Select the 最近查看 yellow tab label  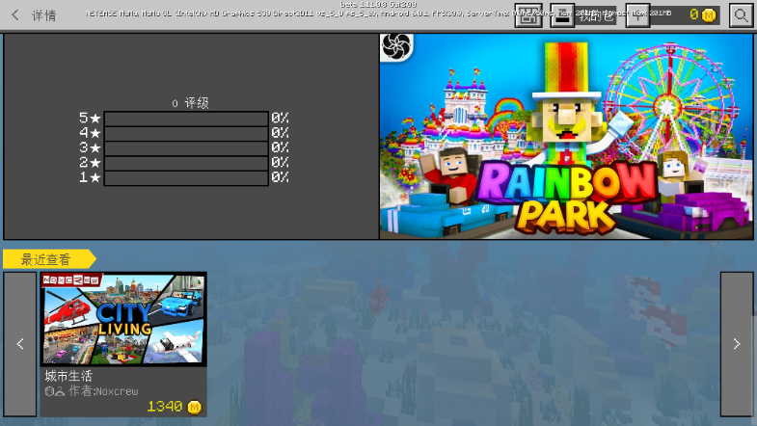tap(48, 259)
